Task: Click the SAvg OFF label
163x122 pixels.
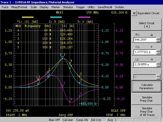Action: click(x=66, y=115)
